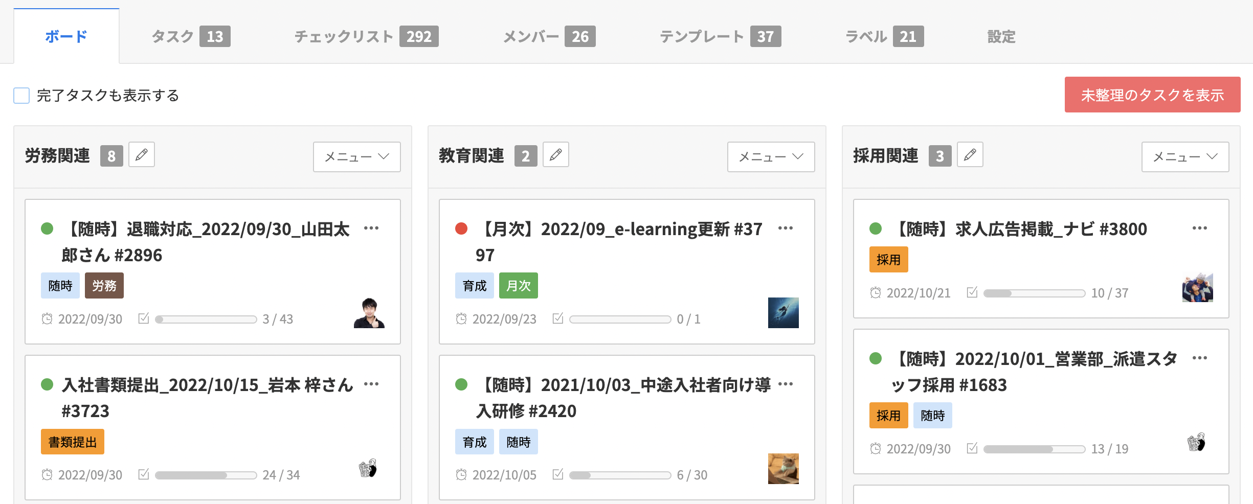Open the three-dot menu on 求人広告掲載 card
This screenshot has height=504, width=1253.
click(x=1200, y=228)
